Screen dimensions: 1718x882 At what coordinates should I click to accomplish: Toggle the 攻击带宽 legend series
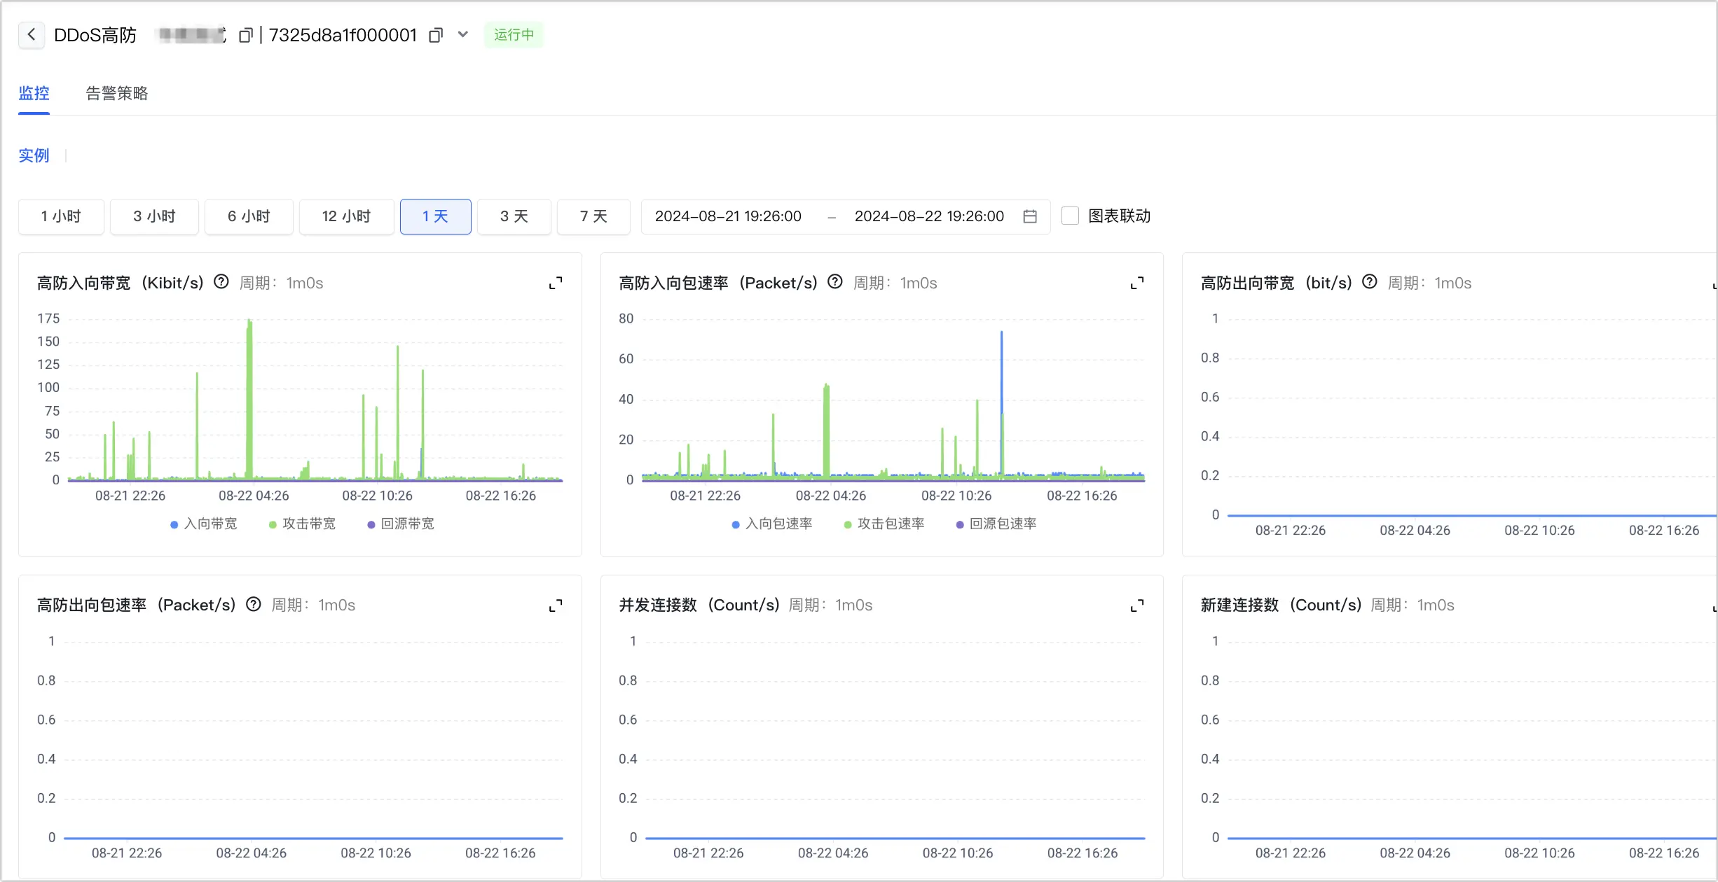click(302, 524)
